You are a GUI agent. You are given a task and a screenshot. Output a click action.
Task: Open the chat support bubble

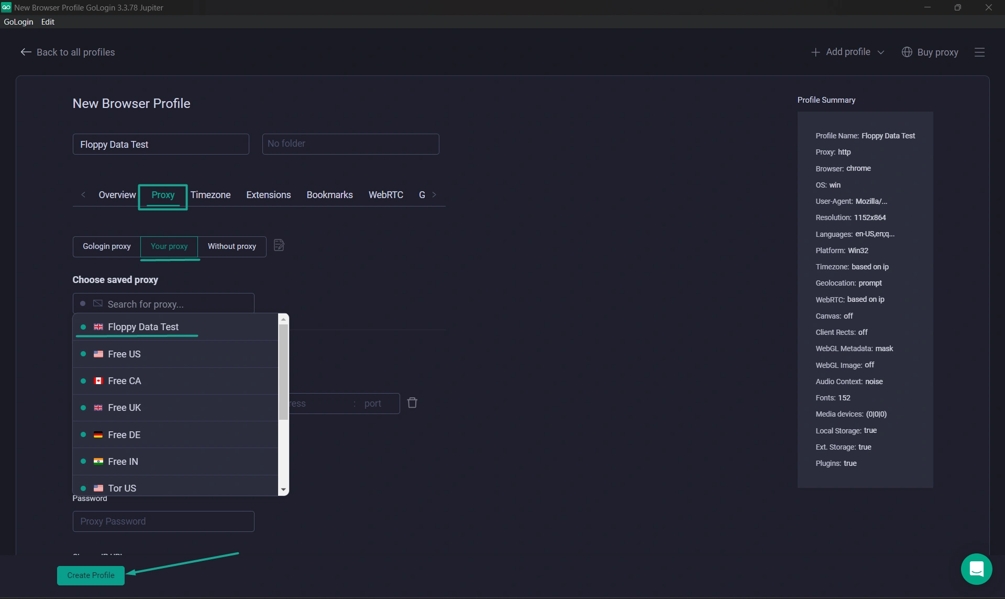(x=976, y=569)
